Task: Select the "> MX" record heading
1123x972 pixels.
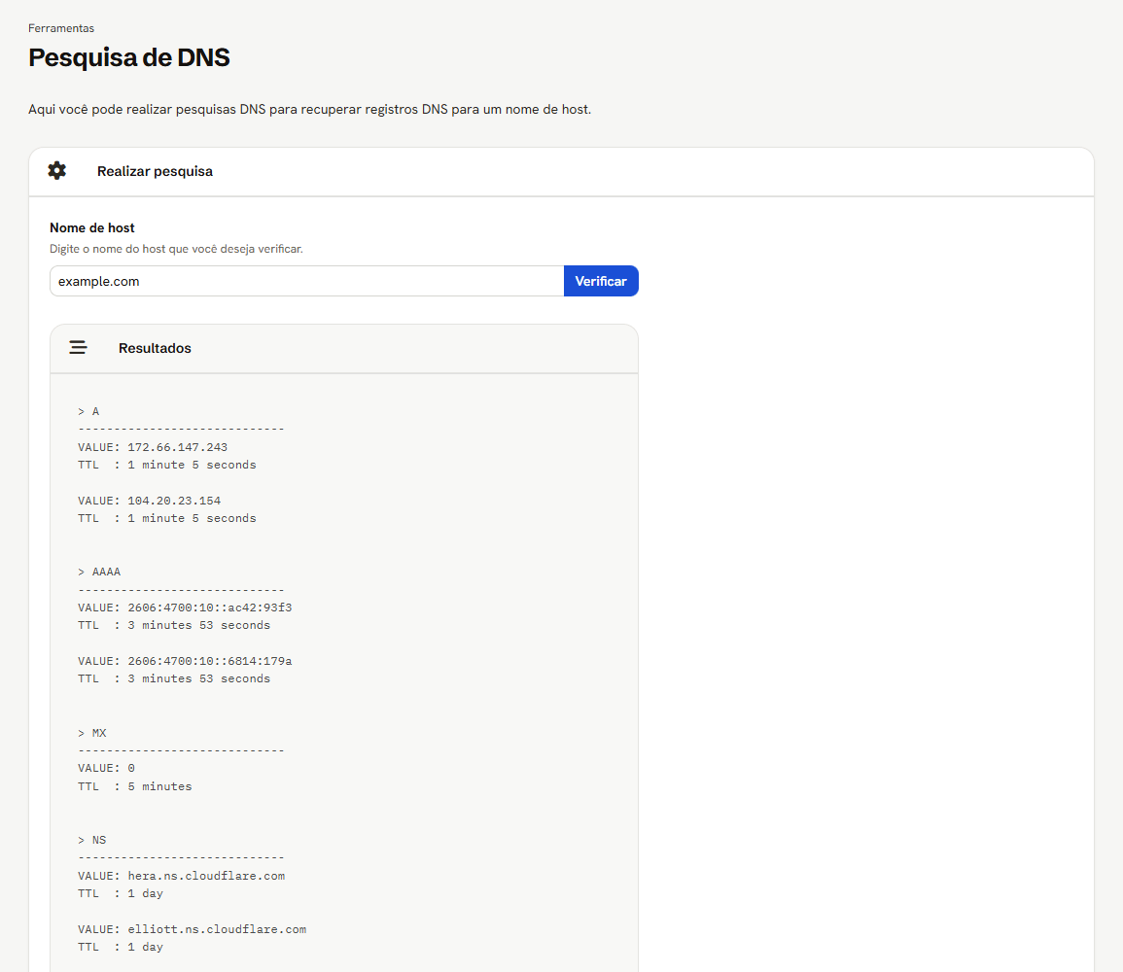Action: (92, 733)
